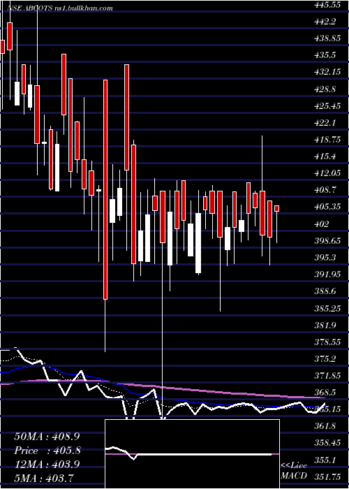
Task: Select the 415.4 price axis label
Action: point(324,156)
